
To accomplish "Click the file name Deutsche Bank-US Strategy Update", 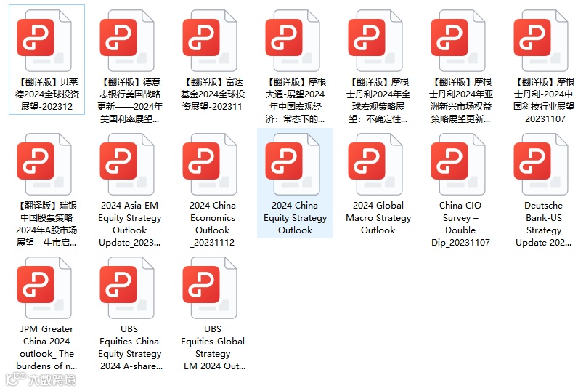I will coord(544,224).
